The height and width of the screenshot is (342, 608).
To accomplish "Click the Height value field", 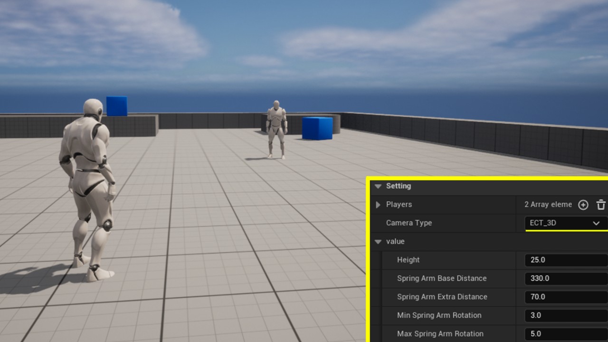I will [x=565, y=260].
